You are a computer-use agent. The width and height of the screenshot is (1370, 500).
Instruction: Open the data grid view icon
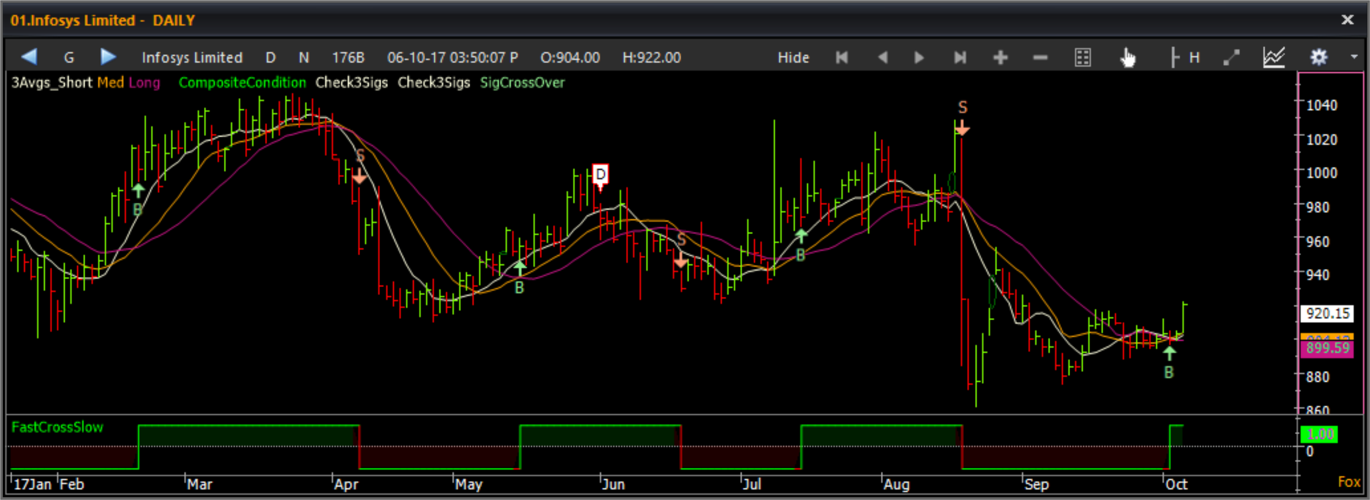pos(1083,57)
